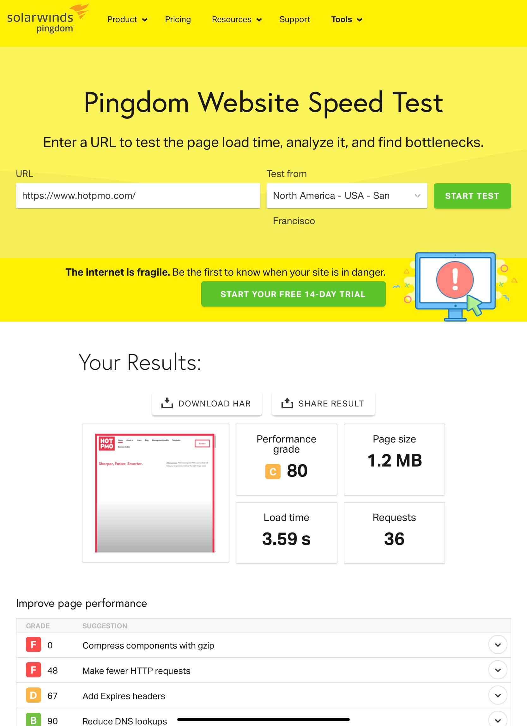Click the URL input field

138,196
